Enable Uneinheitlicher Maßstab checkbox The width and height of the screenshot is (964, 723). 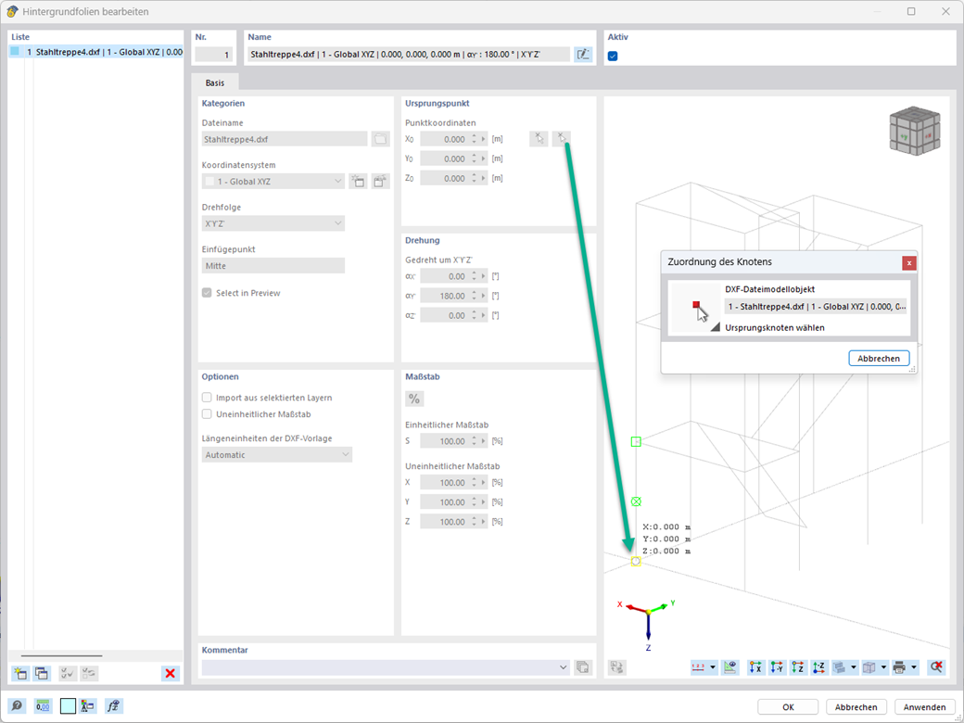pyautogui.click(x=207, y=414)
